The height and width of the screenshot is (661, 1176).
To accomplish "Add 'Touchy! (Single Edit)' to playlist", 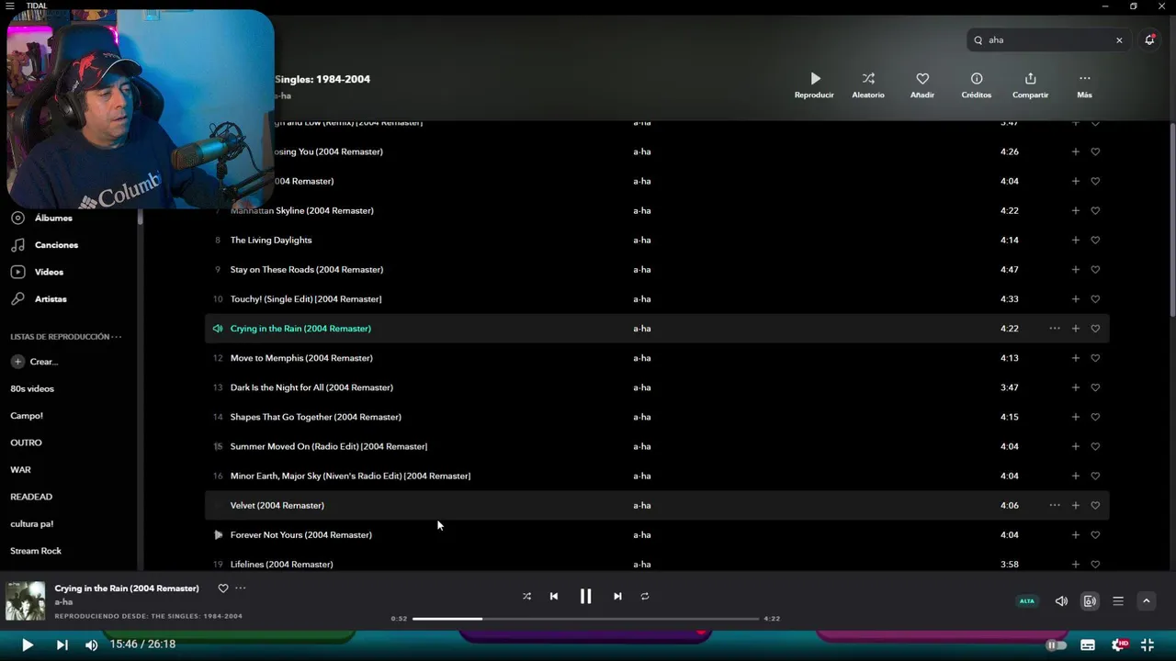I will [1076, 299].
